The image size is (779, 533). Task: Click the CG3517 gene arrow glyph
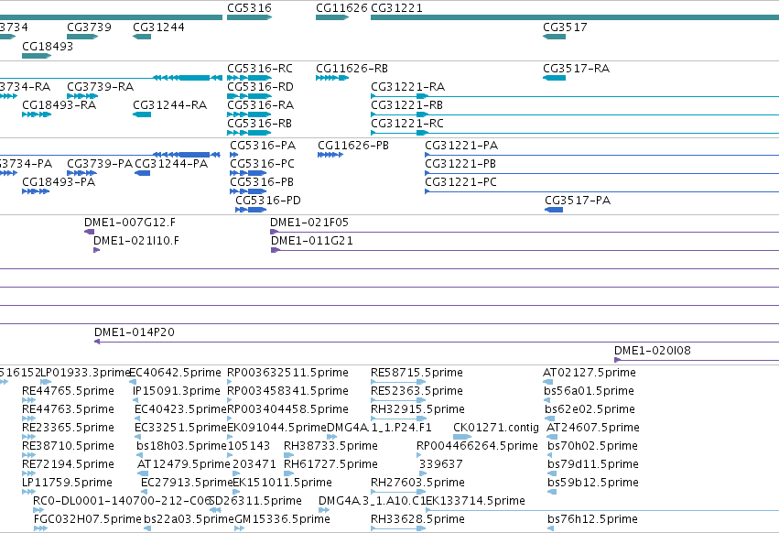point(554,37)
